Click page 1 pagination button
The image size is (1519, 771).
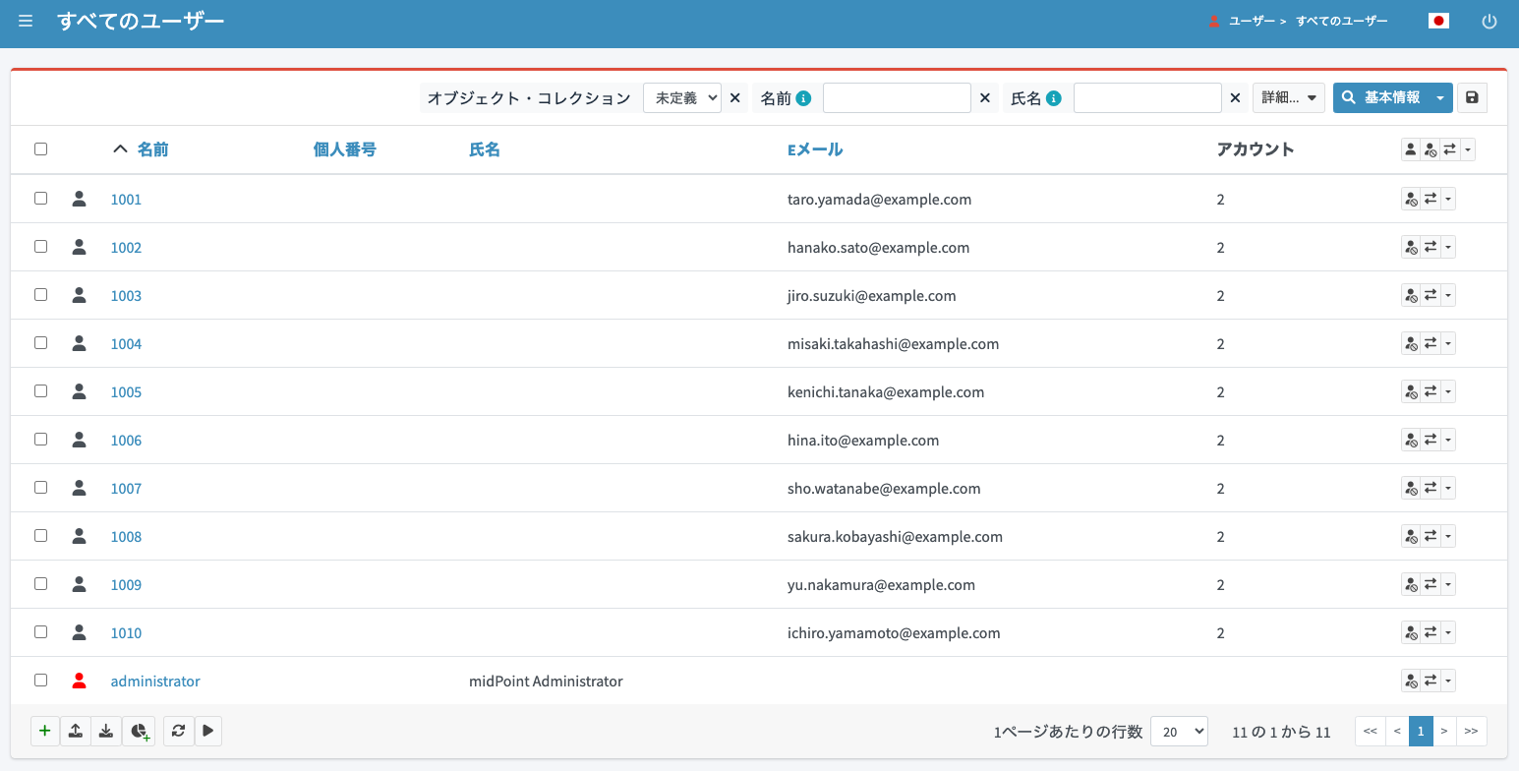coord(1421,731)
